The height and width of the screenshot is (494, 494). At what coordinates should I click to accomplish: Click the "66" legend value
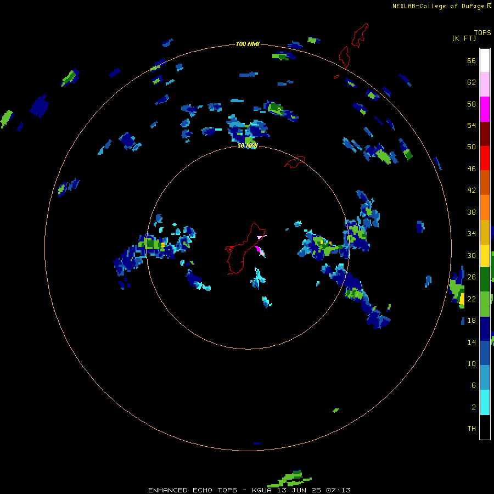coord(471,60)
